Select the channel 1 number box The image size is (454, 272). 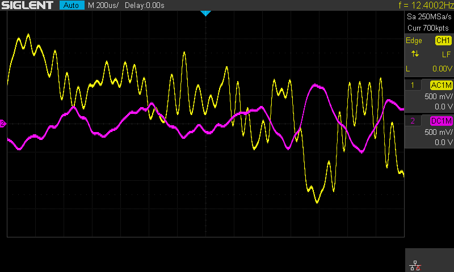click(413, 85)
